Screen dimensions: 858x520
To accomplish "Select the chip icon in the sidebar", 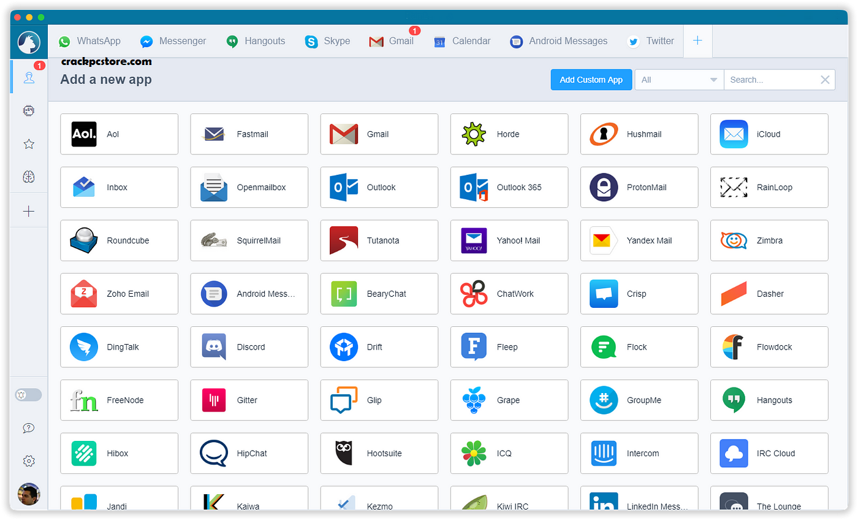I will click(x=29, y=110).
